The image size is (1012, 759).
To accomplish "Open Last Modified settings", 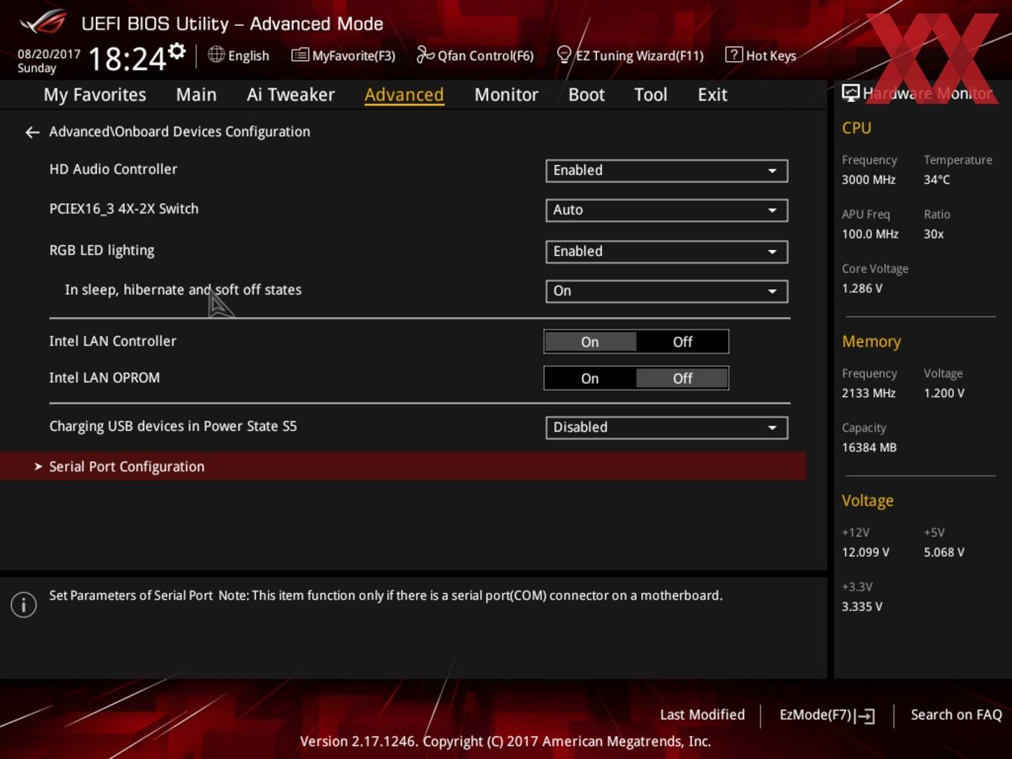I will pyautogui.click(x=702, y=714).
